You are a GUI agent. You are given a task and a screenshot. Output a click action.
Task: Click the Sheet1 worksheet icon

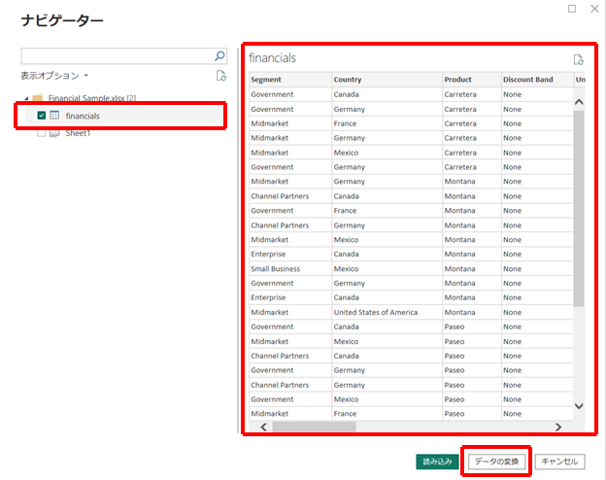[x=55, y=132]
